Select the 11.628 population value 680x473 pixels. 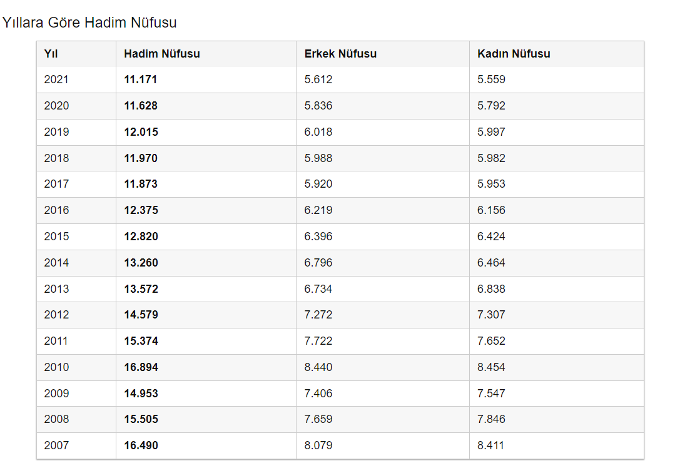coord(141,106)
